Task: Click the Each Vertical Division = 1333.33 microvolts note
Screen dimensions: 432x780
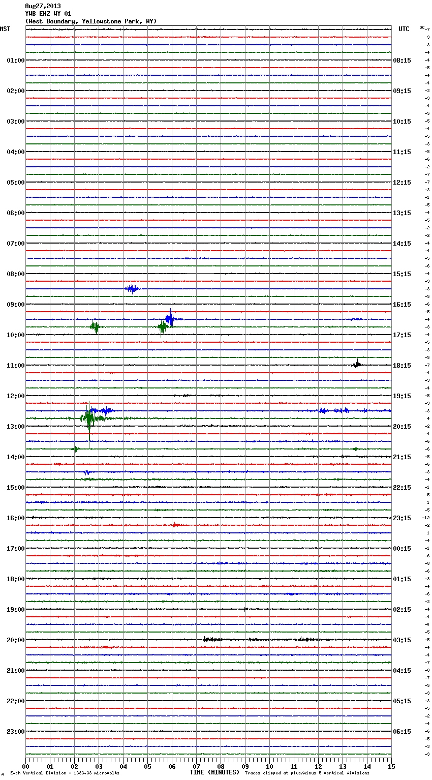Action: click(x=65, y=773)
